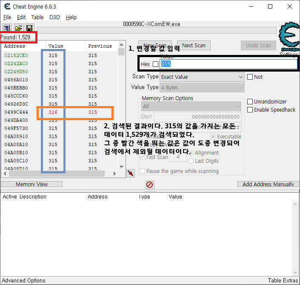Check Pause the game while scanning
Viewport: 300px width, 285px height.
142,171
